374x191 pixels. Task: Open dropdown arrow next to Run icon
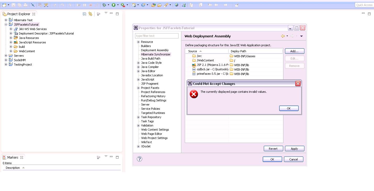[118, 5]
